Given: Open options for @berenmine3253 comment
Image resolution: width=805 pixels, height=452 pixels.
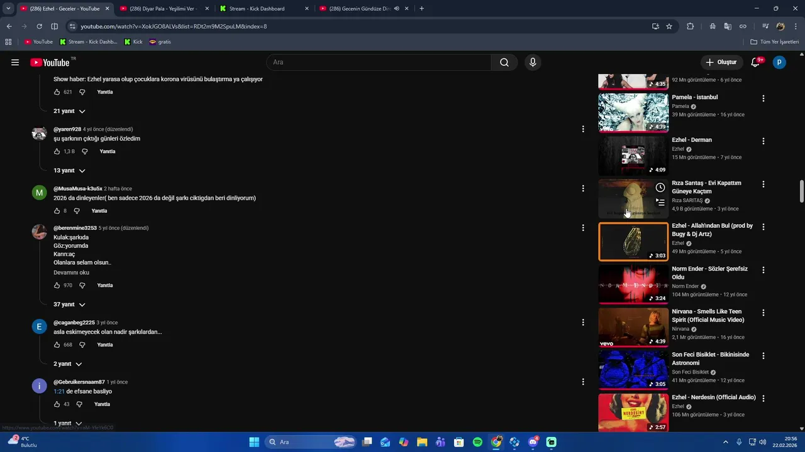Looking at the screenshot, I should 583,228.
